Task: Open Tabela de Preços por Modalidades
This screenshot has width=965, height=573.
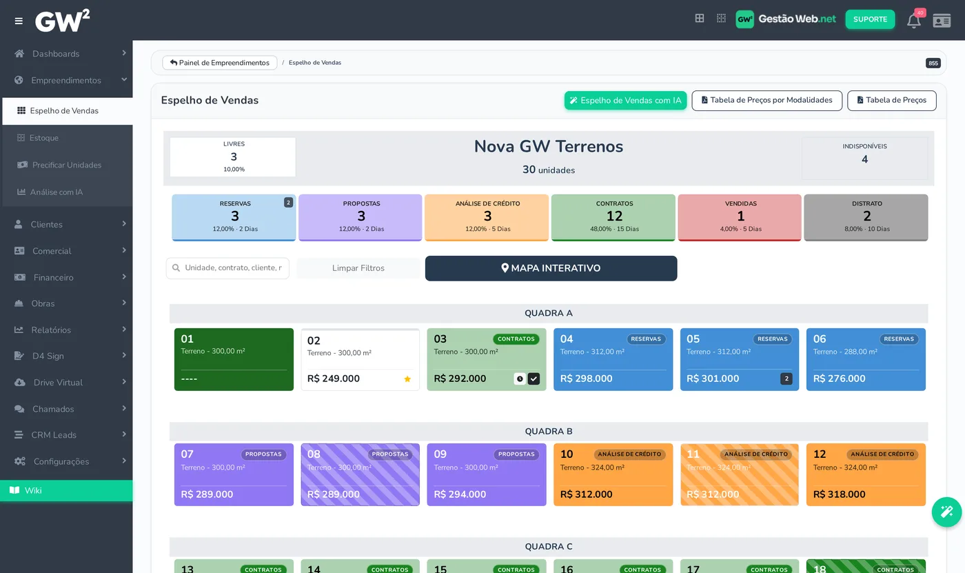Action: click(766, 100)
